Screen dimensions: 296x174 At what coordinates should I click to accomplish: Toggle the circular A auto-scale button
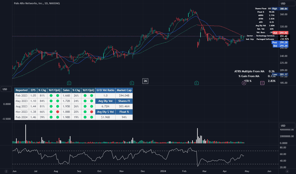pos(287,171)
